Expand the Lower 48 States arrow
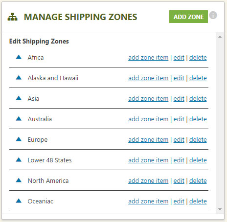Image resolution: width=227 pixels, height=222 pixels. (x=19, y=159)
